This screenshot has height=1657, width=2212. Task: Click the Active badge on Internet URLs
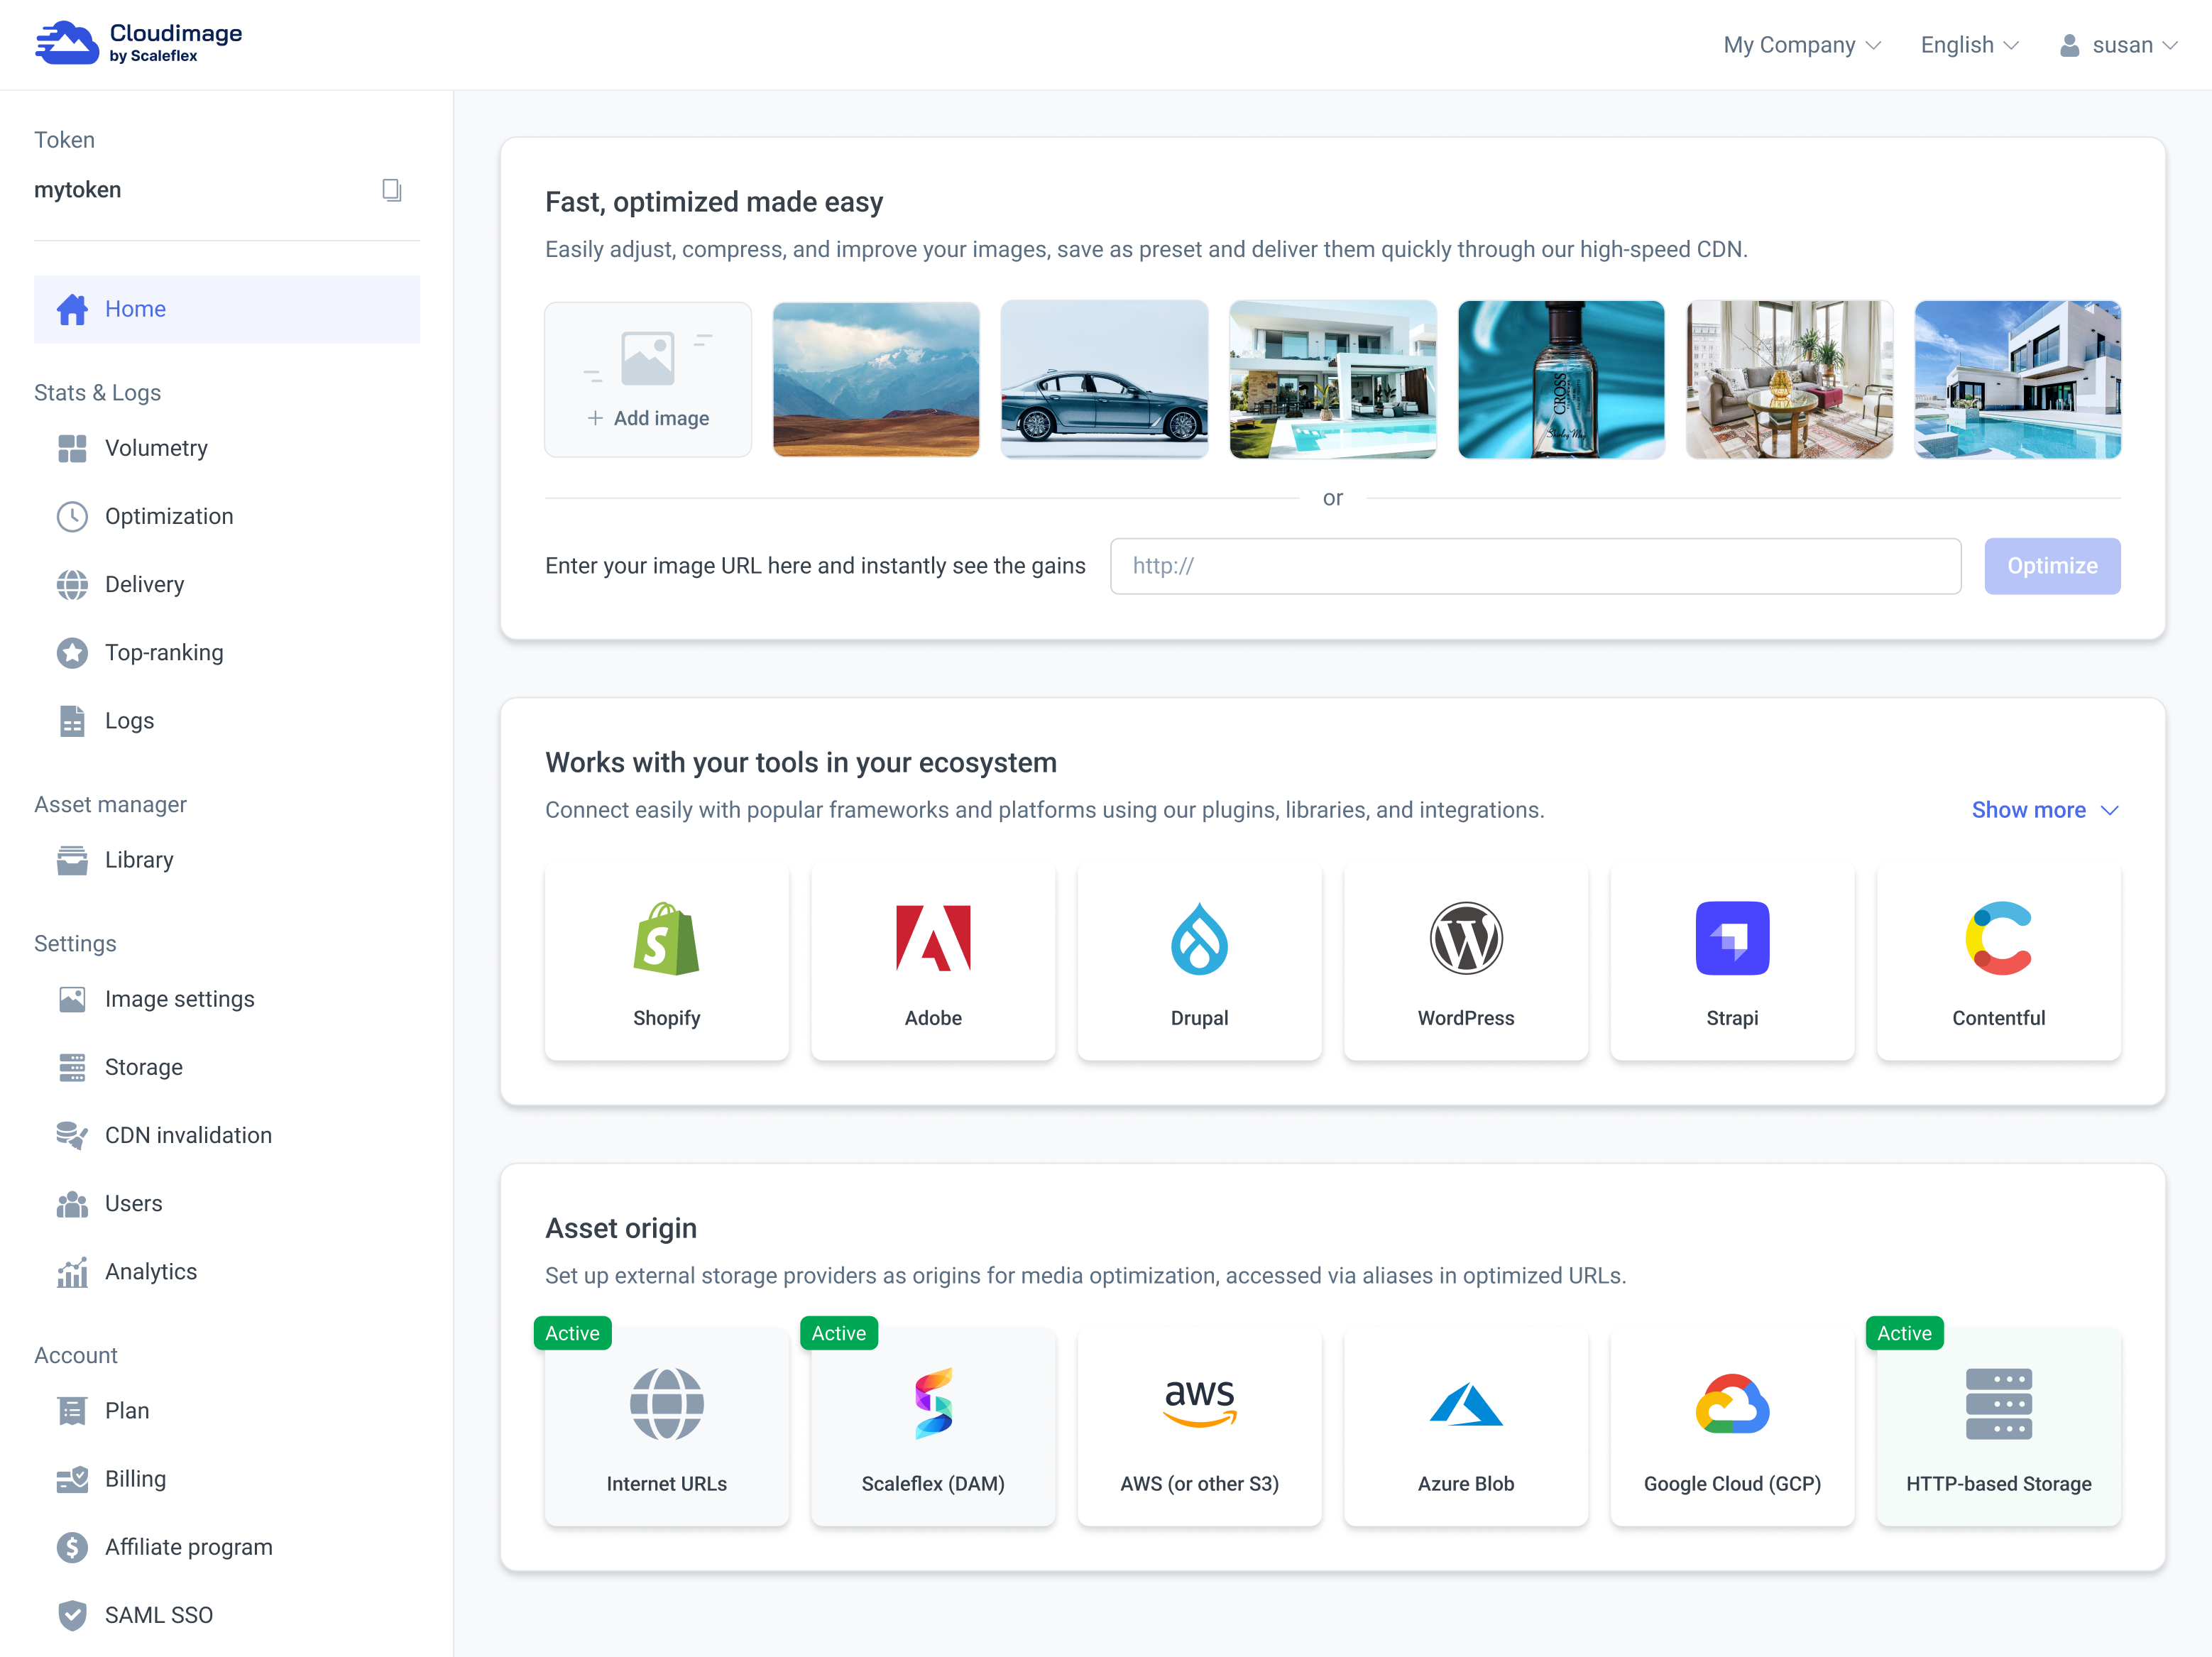tap(572, 1333)
